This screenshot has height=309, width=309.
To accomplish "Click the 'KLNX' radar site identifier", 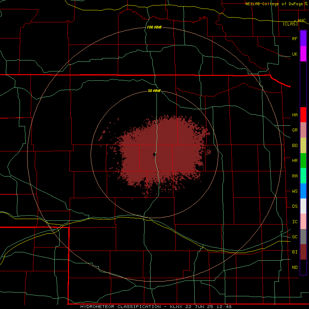I will pos(176,307).
